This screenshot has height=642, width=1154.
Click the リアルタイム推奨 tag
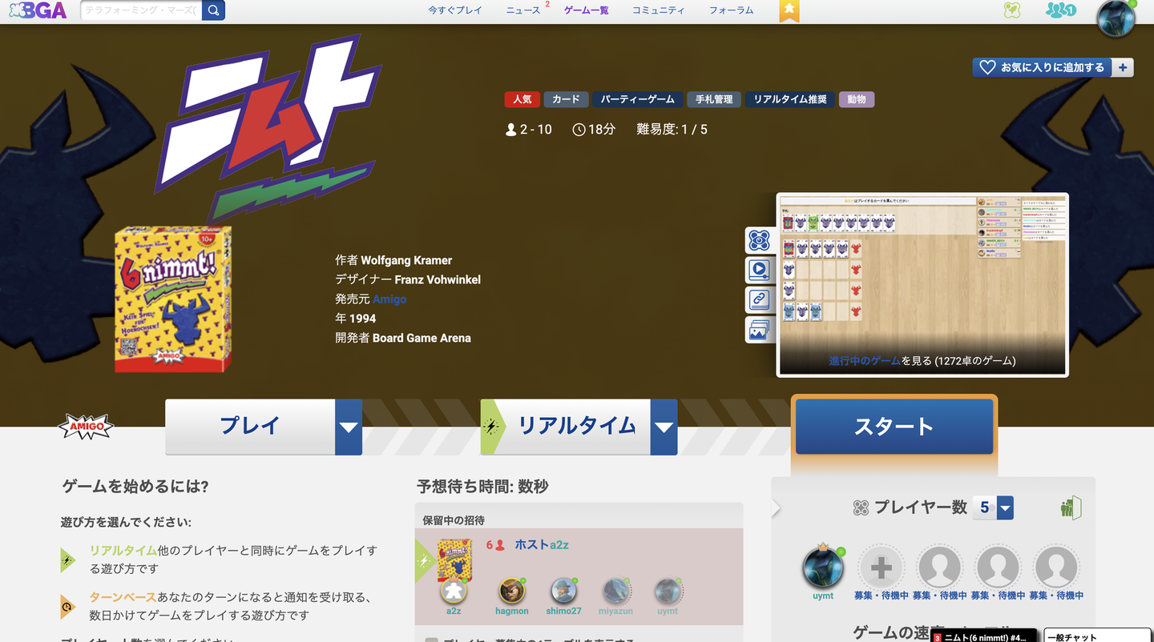click(x=790, y=99)
